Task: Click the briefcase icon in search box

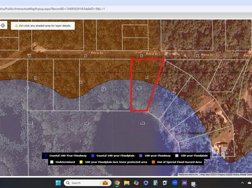Action: tap(105, 183)
